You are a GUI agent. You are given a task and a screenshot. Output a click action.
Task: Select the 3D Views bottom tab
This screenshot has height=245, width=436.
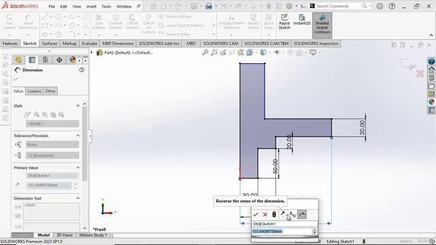point(65,235)
